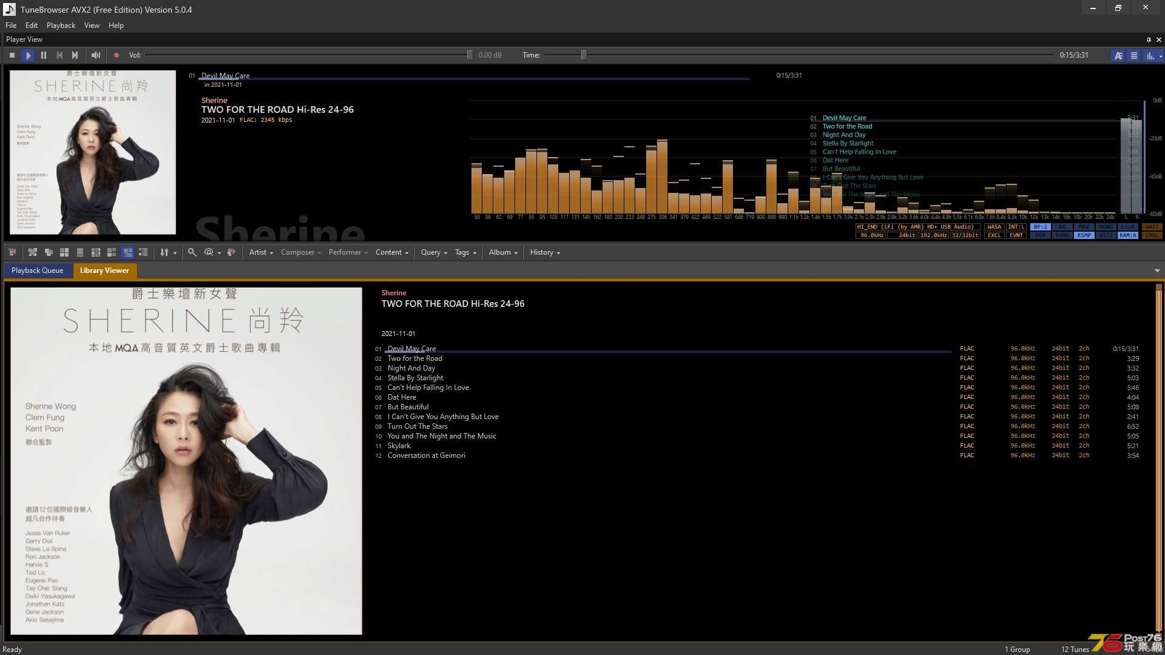Screen dimensions: 1165x655
Task: Toggle the RAM:A indicator
Action: 1128,235
